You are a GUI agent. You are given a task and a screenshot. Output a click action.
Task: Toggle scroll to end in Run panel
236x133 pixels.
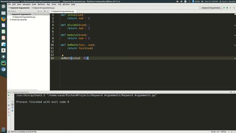[12, 105]
